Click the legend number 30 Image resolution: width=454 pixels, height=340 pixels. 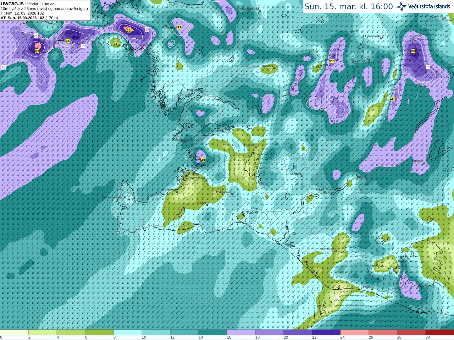(428, 338)
